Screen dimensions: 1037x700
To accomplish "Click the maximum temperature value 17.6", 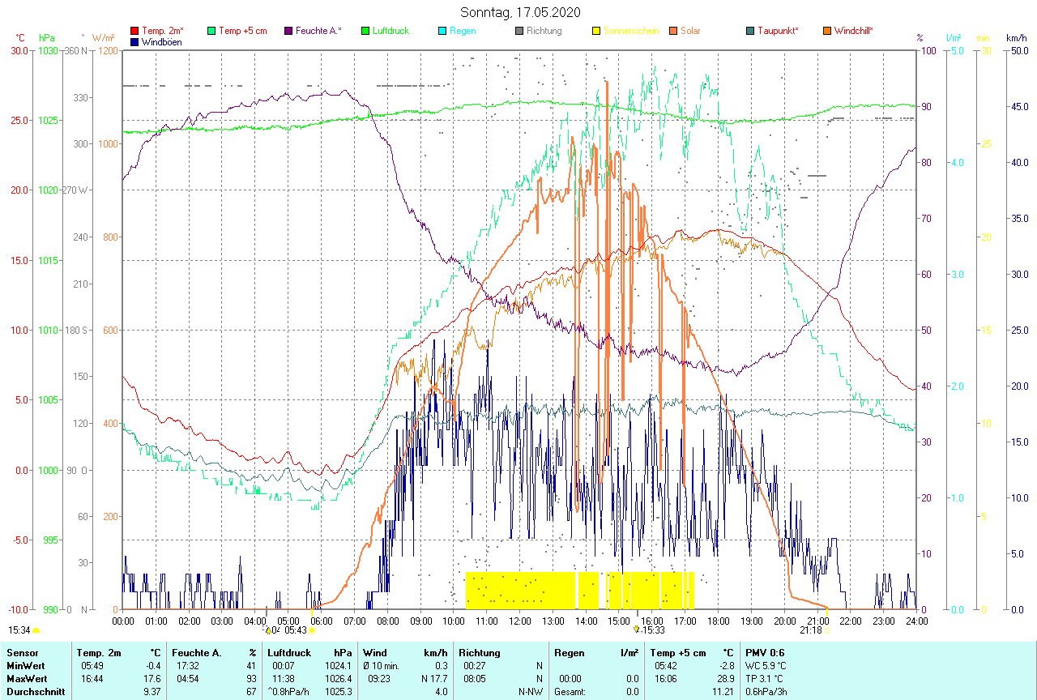I will [152, 679].
